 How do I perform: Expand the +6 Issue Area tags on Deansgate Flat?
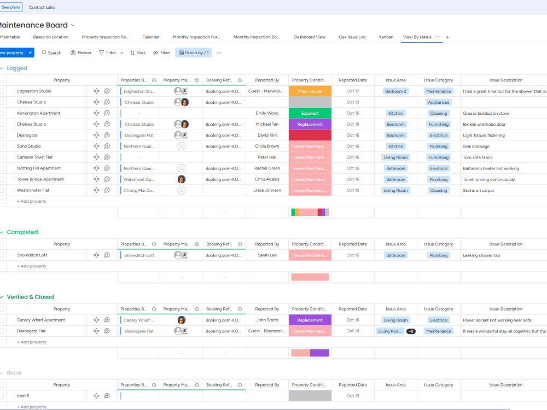pyautogui.click(x=411, y=331)
